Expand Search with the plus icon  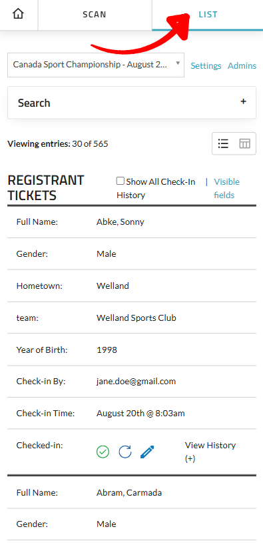coord(243,101)
